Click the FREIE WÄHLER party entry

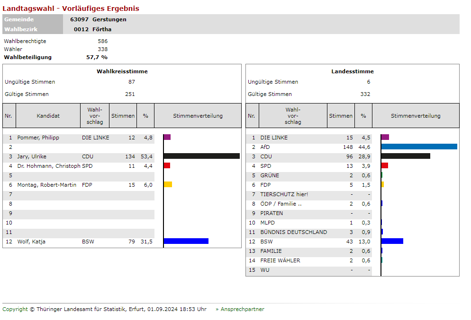[x=280, y=260]
